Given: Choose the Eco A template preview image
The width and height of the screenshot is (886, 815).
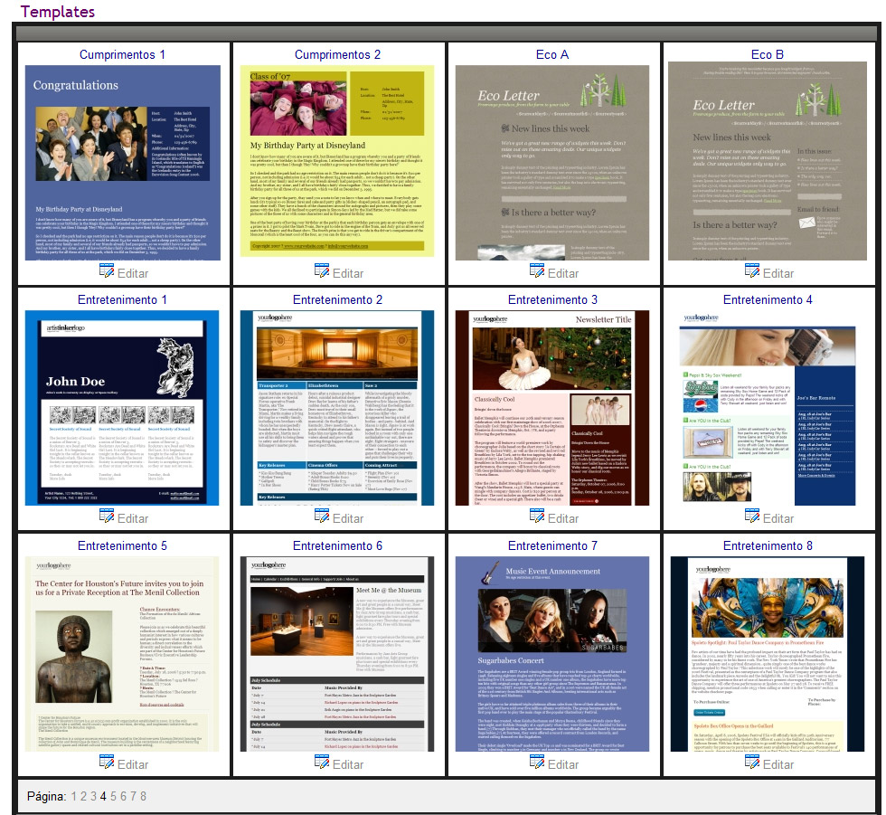Looking at the screenshot, I should point(552,163).
